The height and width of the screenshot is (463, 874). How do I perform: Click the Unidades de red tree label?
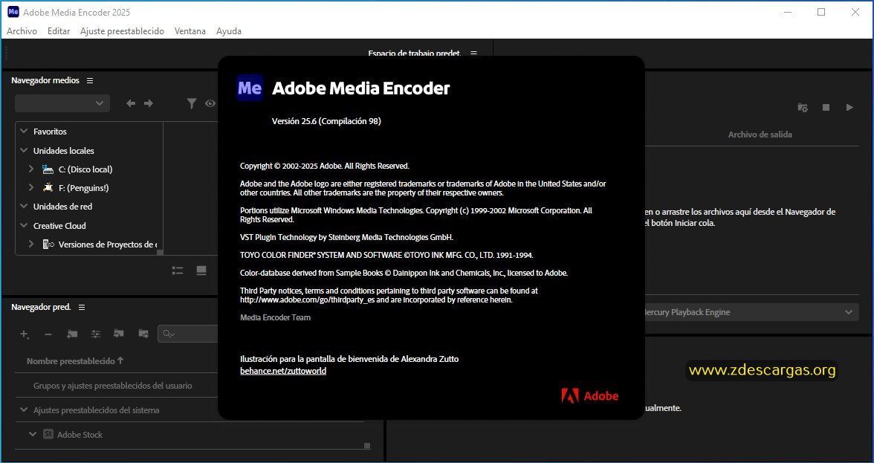62,206
